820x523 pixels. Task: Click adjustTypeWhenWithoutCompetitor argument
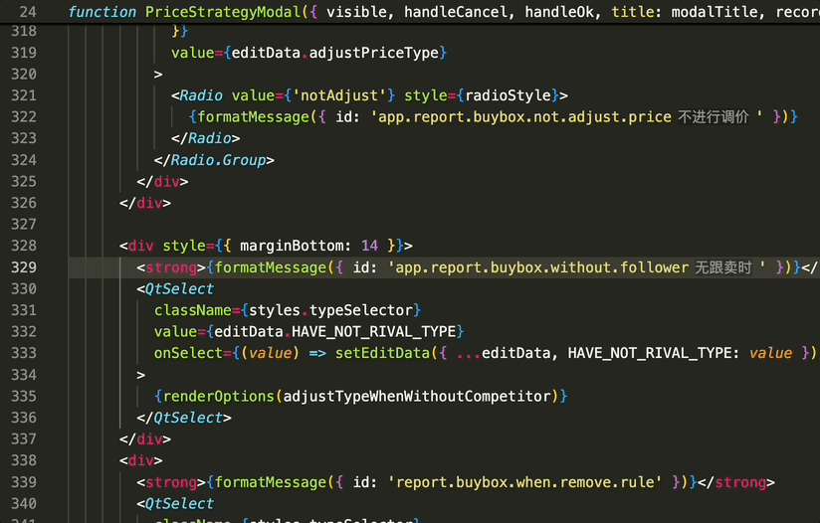point(417,397)
